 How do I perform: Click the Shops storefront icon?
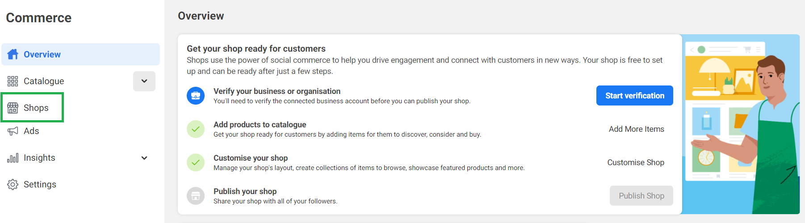click(13, 108)
